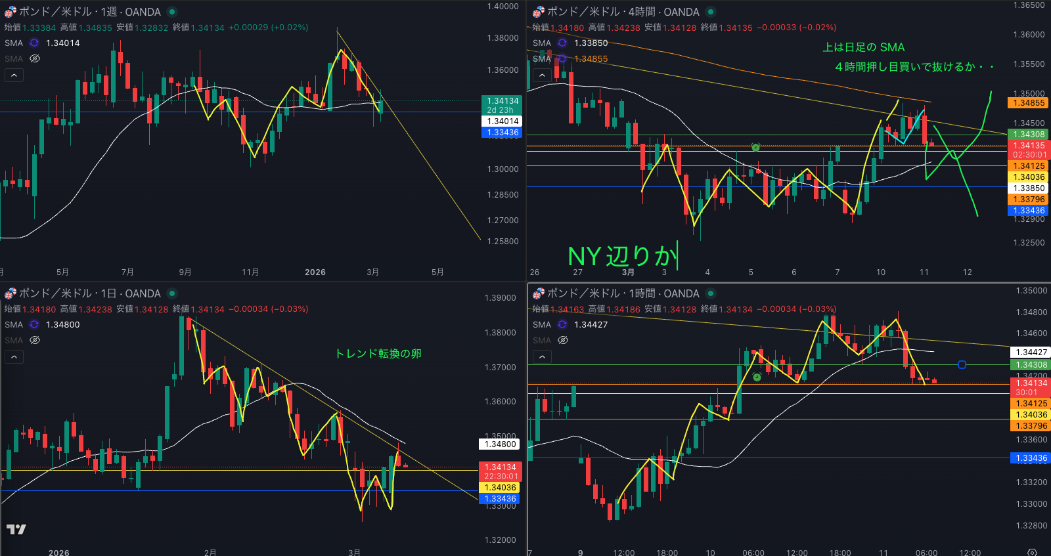Click market status dot on weekly chart
Image resolution: width=1051 pixels, height=556 pixels.
pos(172,12)
